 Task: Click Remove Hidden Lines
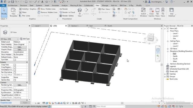coord(48,12)
